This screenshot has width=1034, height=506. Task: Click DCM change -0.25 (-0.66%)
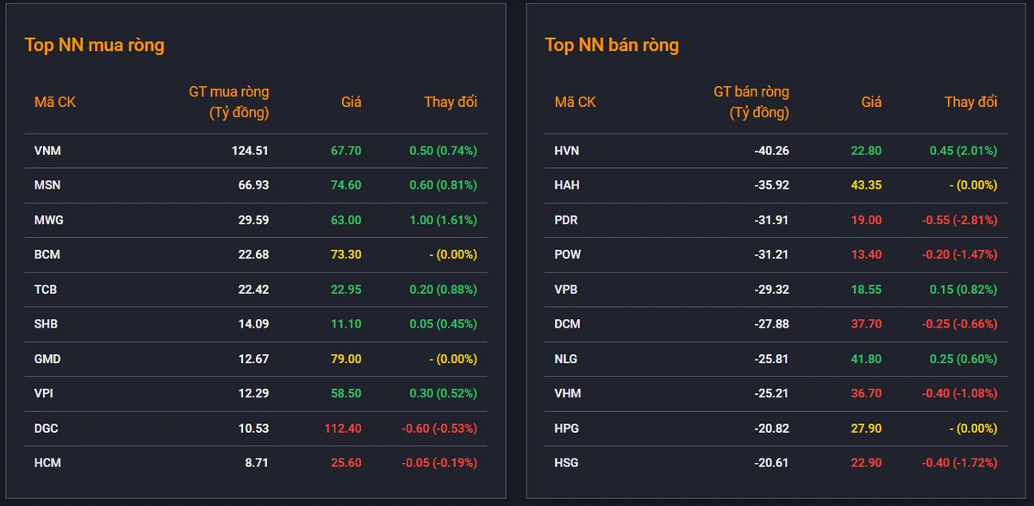pos(960,324)
